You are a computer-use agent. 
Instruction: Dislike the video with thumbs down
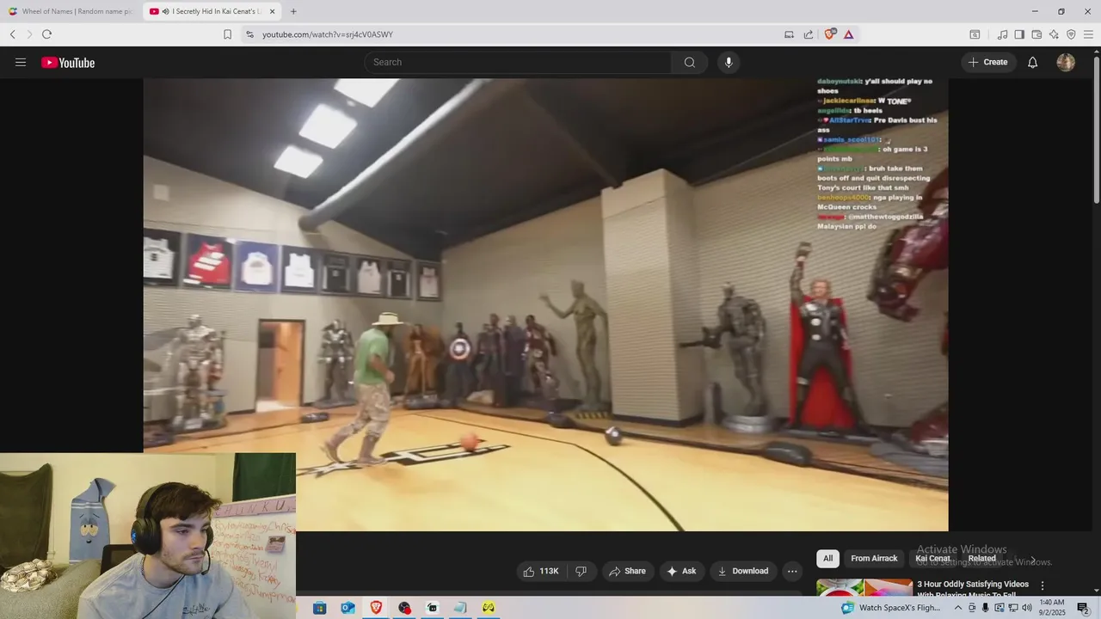tap(581, 571)
